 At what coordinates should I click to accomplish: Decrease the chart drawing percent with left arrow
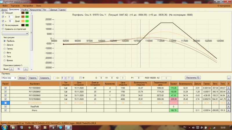click(x=11, y=69)
